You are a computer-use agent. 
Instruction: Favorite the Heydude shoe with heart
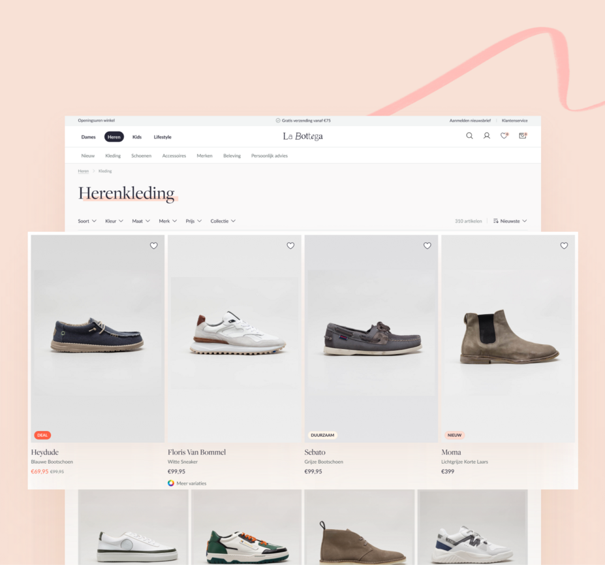pos(154,246)
